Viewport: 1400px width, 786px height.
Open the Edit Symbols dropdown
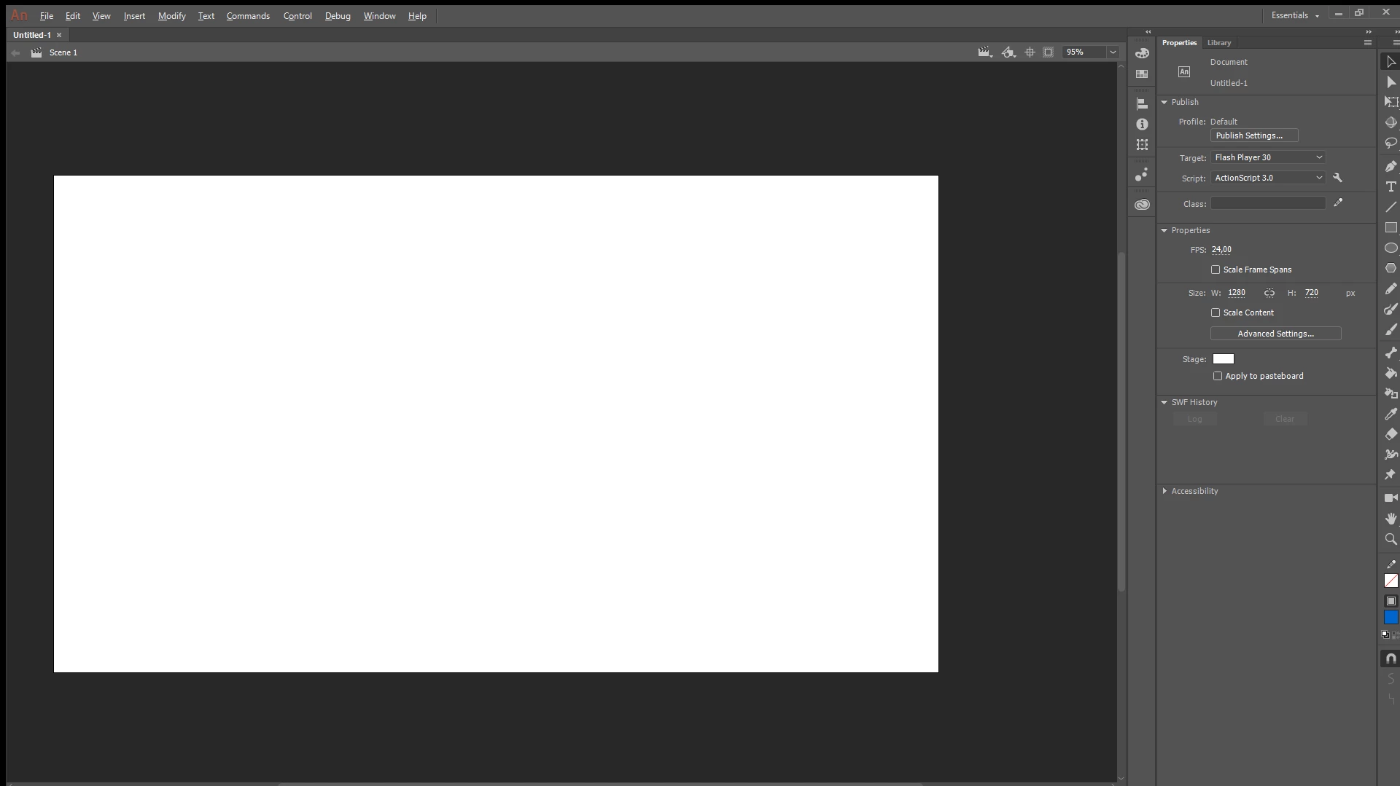(x=1008, y=52)
